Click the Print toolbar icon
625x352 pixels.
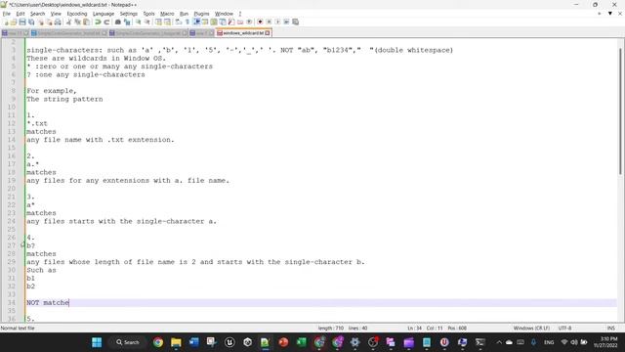pyautogui.click(x=58, y=22)
